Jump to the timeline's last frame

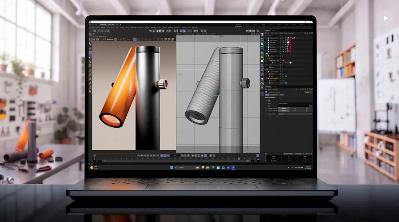coord(157,155)
